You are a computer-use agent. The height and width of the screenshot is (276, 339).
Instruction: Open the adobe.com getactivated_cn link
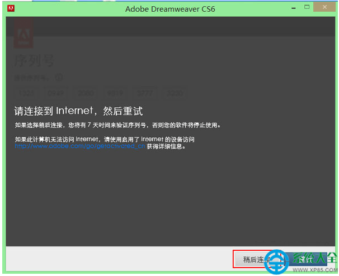pos(80,146)
